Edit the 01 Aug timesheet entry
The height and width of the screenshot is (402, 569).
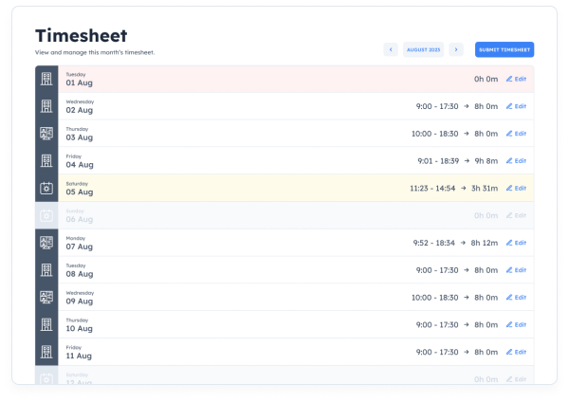516,79
